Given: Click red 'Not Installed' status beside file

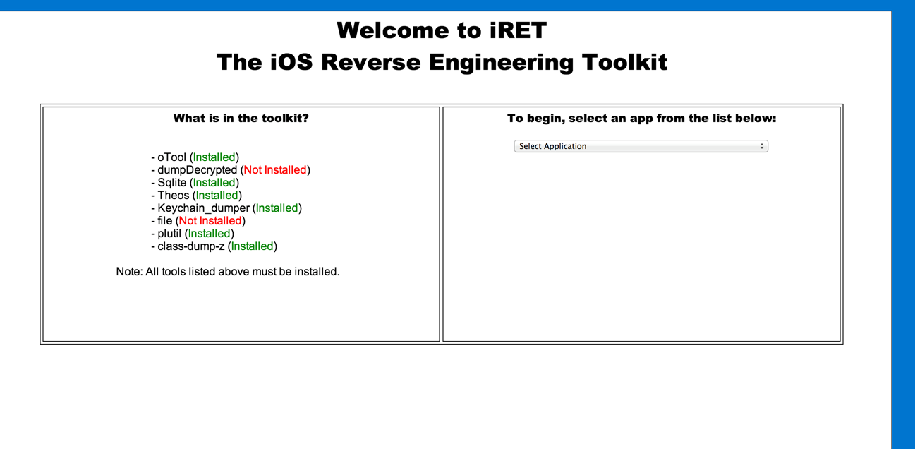Looking at the screenshot, I should (210, 221).
